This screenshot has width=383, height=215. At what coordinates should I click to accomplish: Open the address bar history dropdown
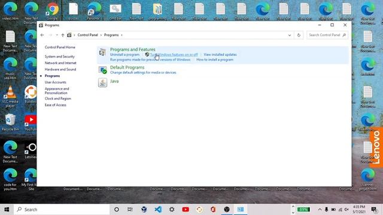click(x=290, y=35)
